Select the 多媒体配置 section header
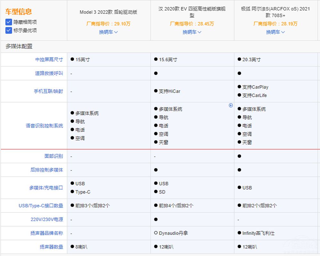This screenshot has width=320, height=256. point(19,46)
